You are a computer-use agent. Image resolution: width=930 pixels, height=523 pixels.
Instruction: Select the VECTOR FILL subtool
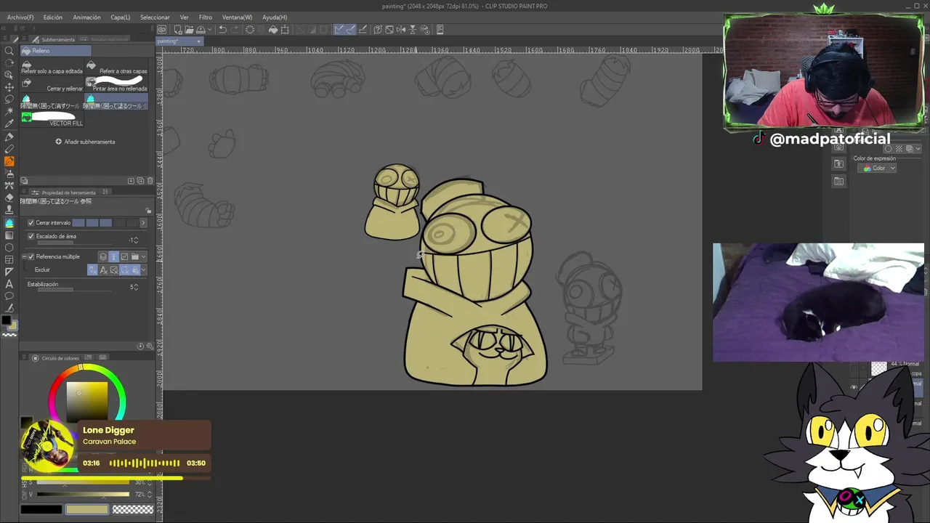tap(53, 119)
